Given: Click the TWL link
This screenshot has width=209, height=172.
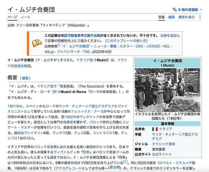Looking at the screenshot, I should pyautogui.click(x=87, y=52).
